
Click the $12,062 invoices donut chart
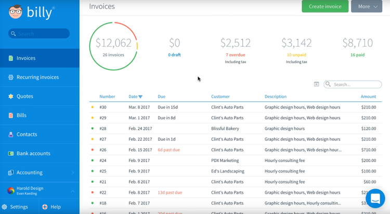[113, 46]
